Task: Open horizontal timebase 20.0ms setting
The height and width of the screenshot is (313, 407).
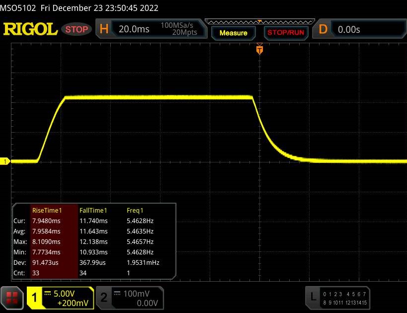Action: pos(134,29)
